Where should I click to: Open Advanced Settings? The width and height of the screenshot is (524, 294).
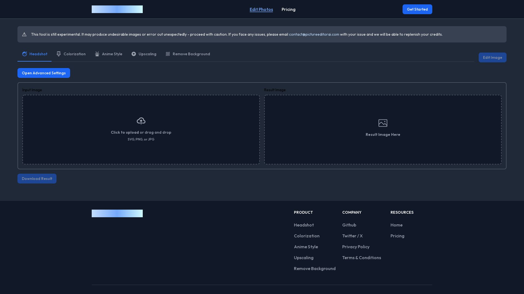44,73
